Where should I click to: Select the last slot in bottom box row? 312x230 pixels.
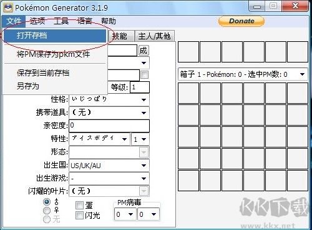[298, 181]
